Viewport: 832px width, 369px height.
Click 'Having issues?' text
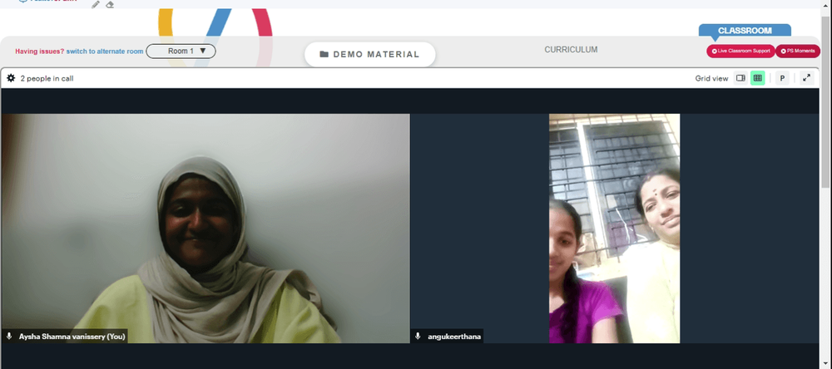tap(39, 52)
